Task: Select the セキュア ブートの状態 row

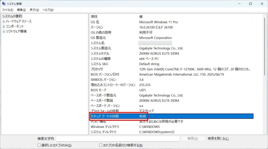Action: (x=111, y=116)
